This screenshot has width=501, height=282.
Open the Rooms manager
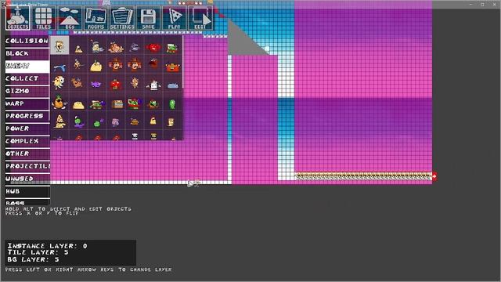click(x=96, y=18)
